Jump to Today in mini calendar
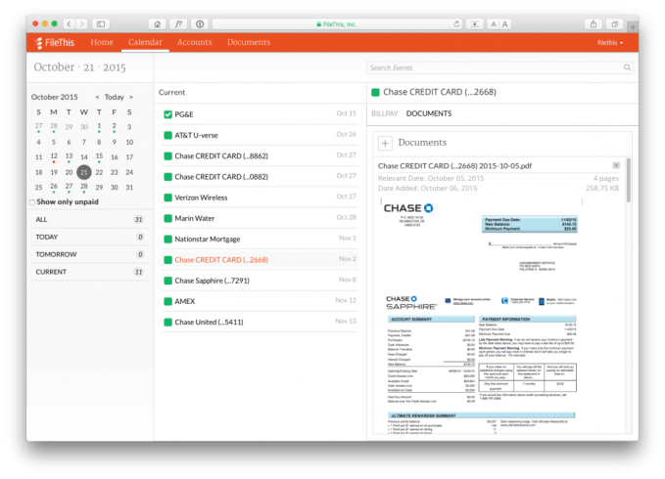665x479 pixels. point(114,98)
